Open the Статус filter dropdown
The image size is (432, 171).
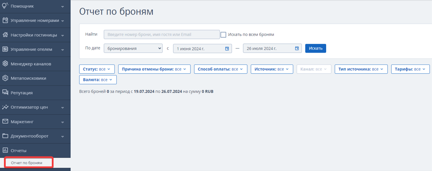click(97, 69)
